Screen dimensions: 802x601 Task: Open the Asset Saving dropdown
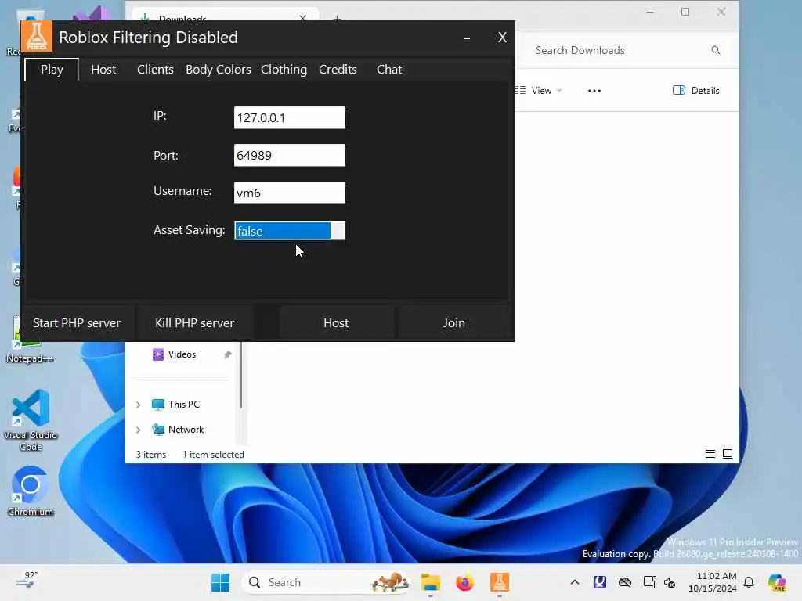pyautogui.click(x=290, y=231)
